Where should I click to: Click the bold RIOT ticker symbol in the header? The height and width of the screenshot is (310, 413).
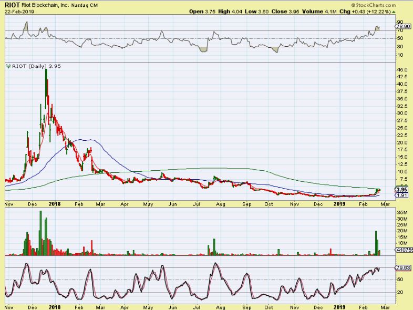12,5
